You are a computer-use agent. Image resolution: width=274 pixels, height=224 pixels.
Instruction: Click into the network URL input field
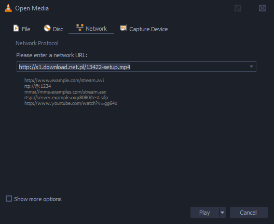(136, 67)
